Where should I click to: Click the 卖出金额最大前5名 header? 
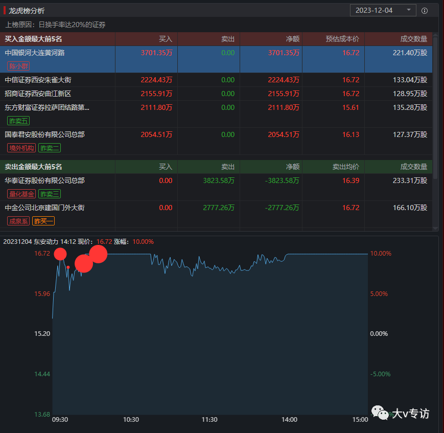pos(33,167)
